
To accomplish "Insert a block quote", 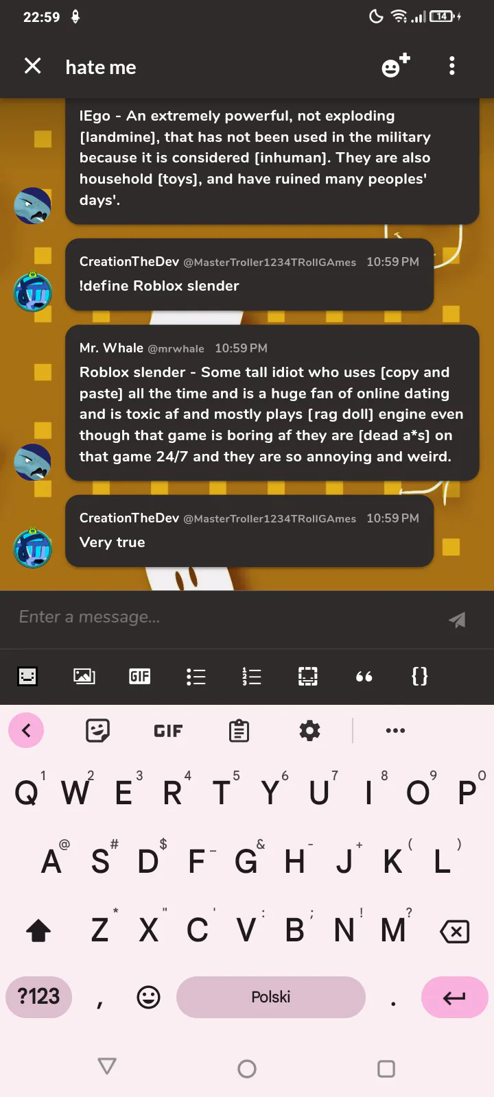I will (x=364, y=677).
